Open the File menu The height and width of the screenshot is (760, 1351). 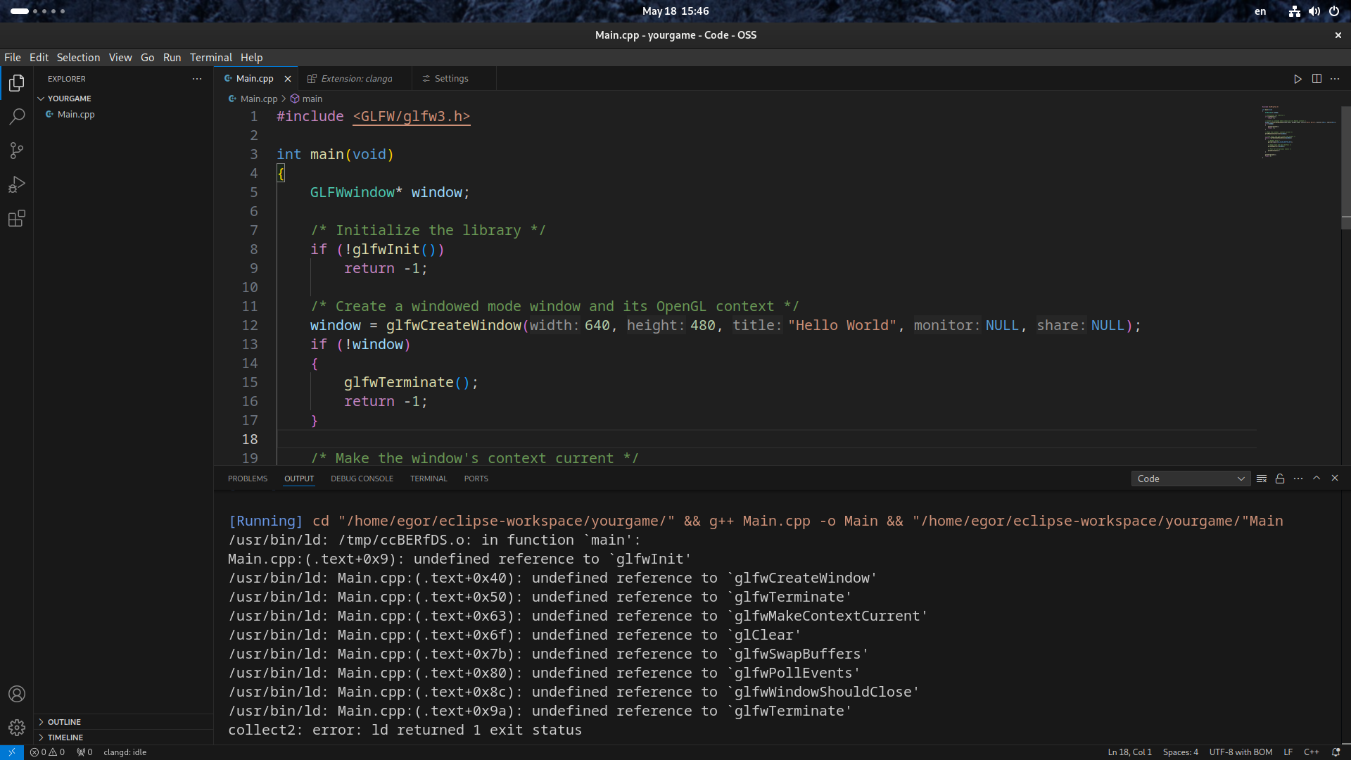click(13, 58)
